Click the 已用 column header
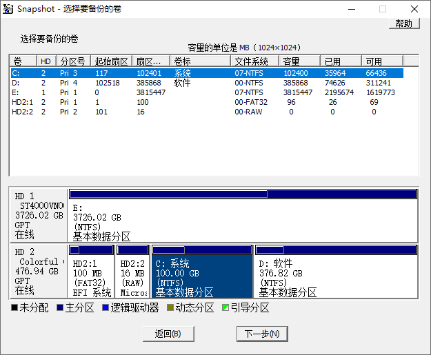This screenshot has height=355, width=431. coord(341,61)
